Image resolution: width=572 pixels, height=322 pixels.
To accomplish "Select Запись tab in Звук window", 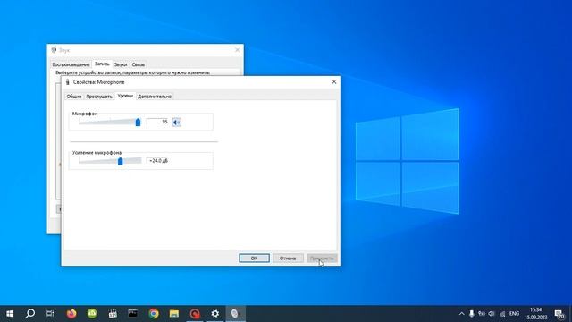I will (x=102, y=64).
